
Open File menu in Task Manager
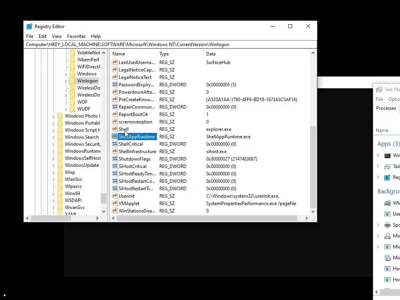tap(379, 99)
